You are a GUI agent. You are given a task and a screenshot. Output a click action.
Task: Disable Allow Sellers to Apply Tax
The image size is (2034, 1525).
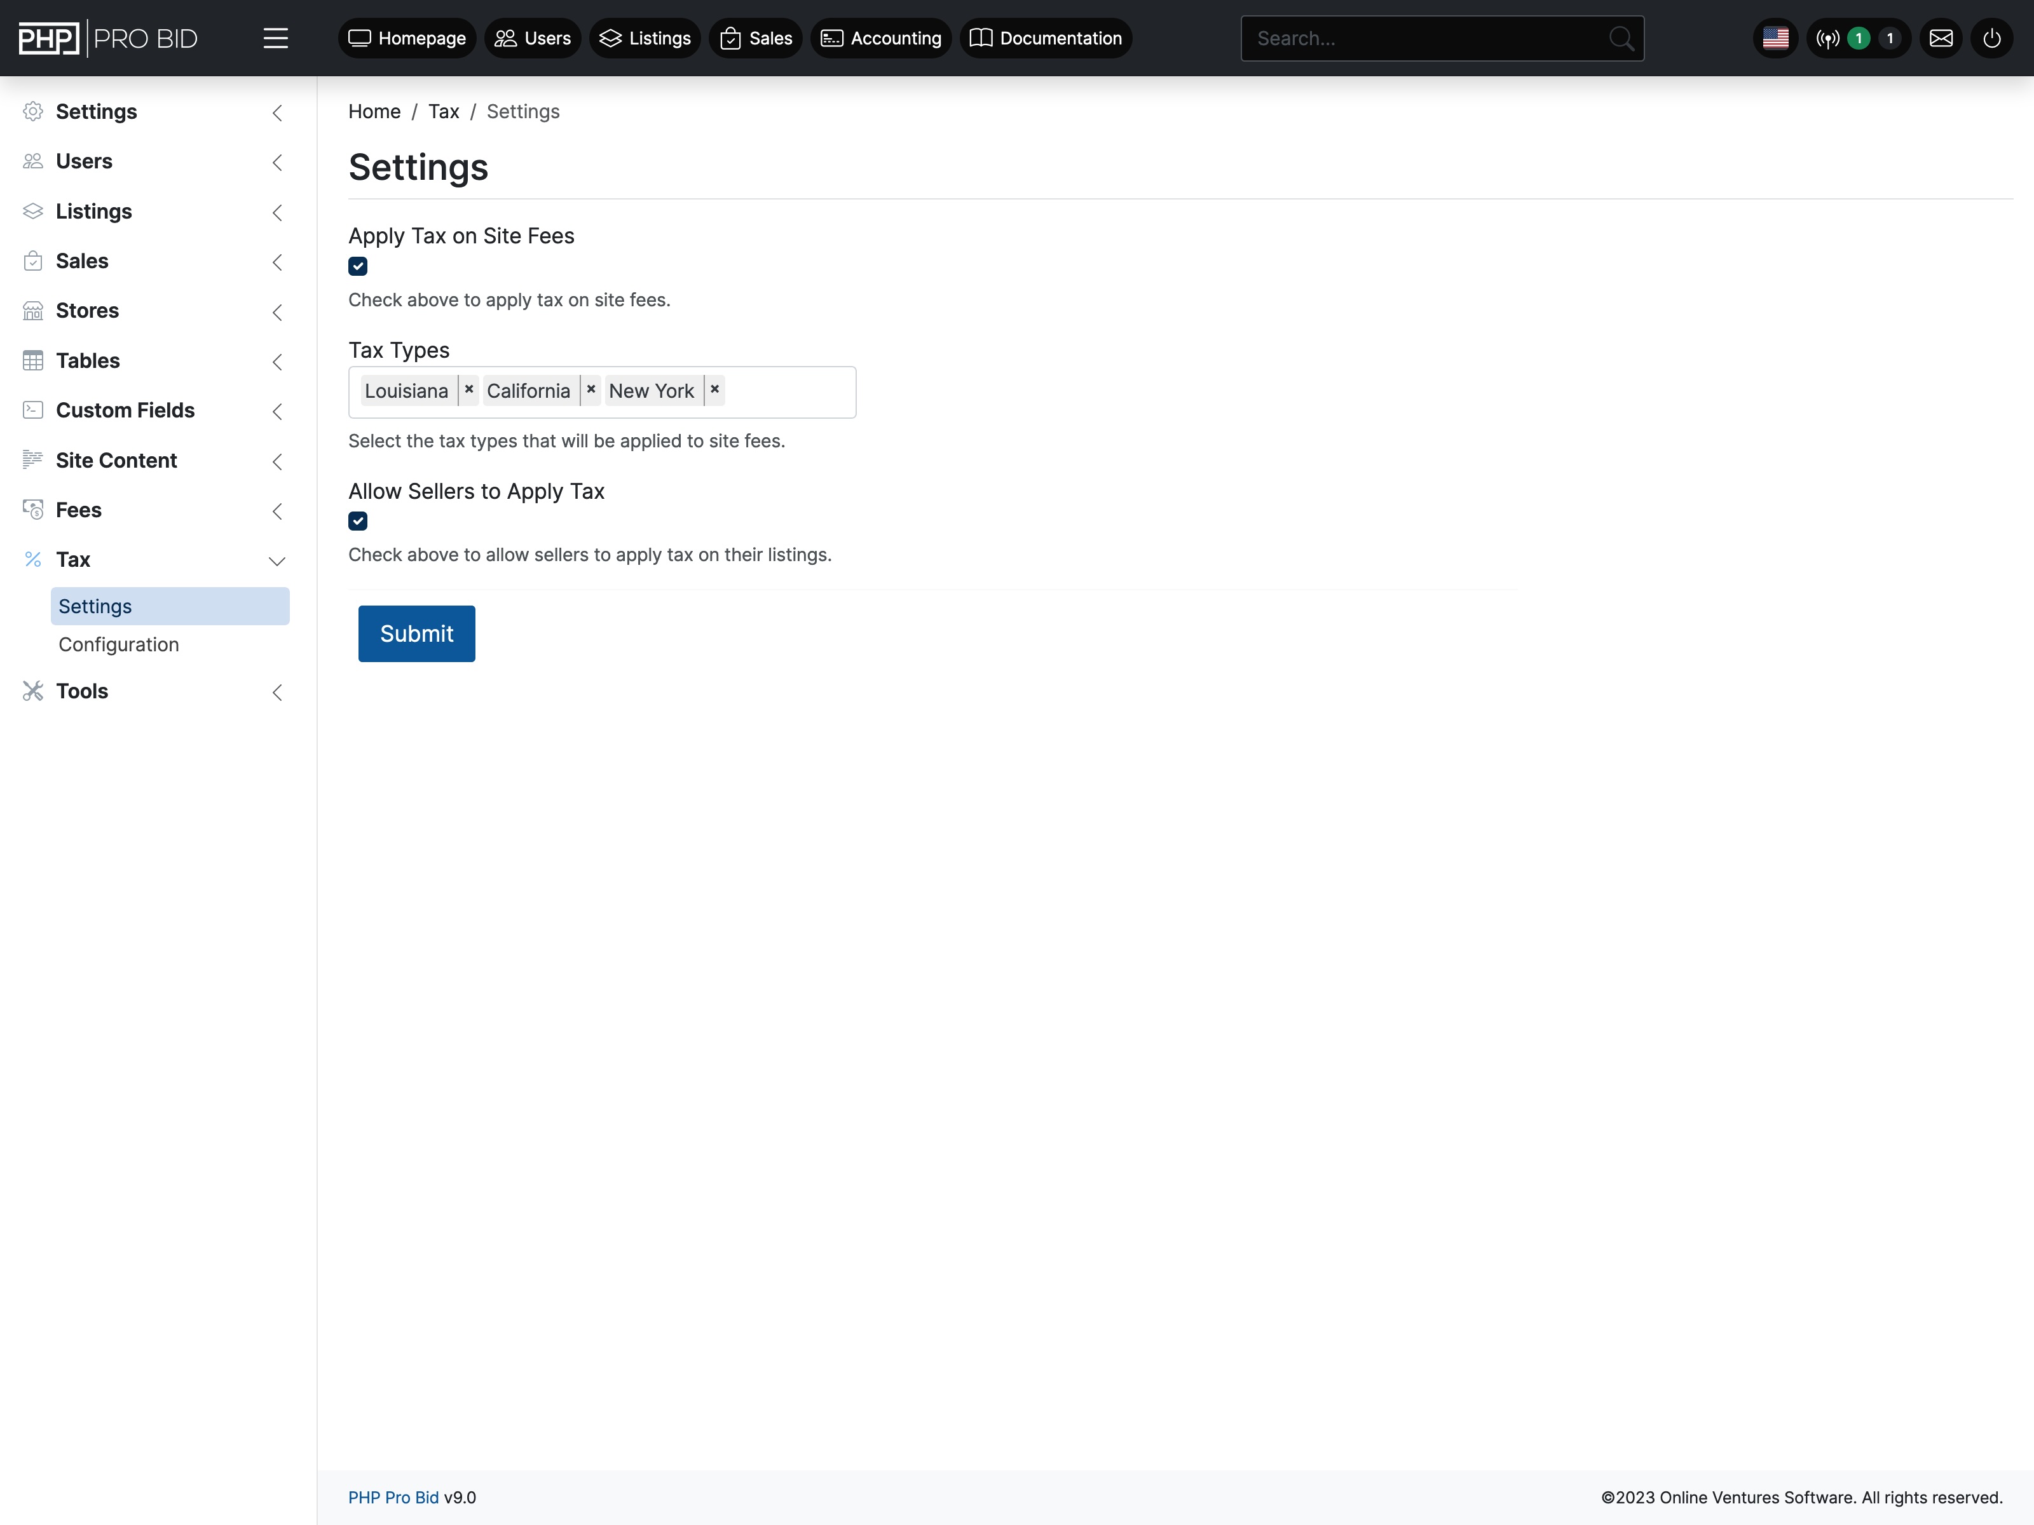click(358, 520)
